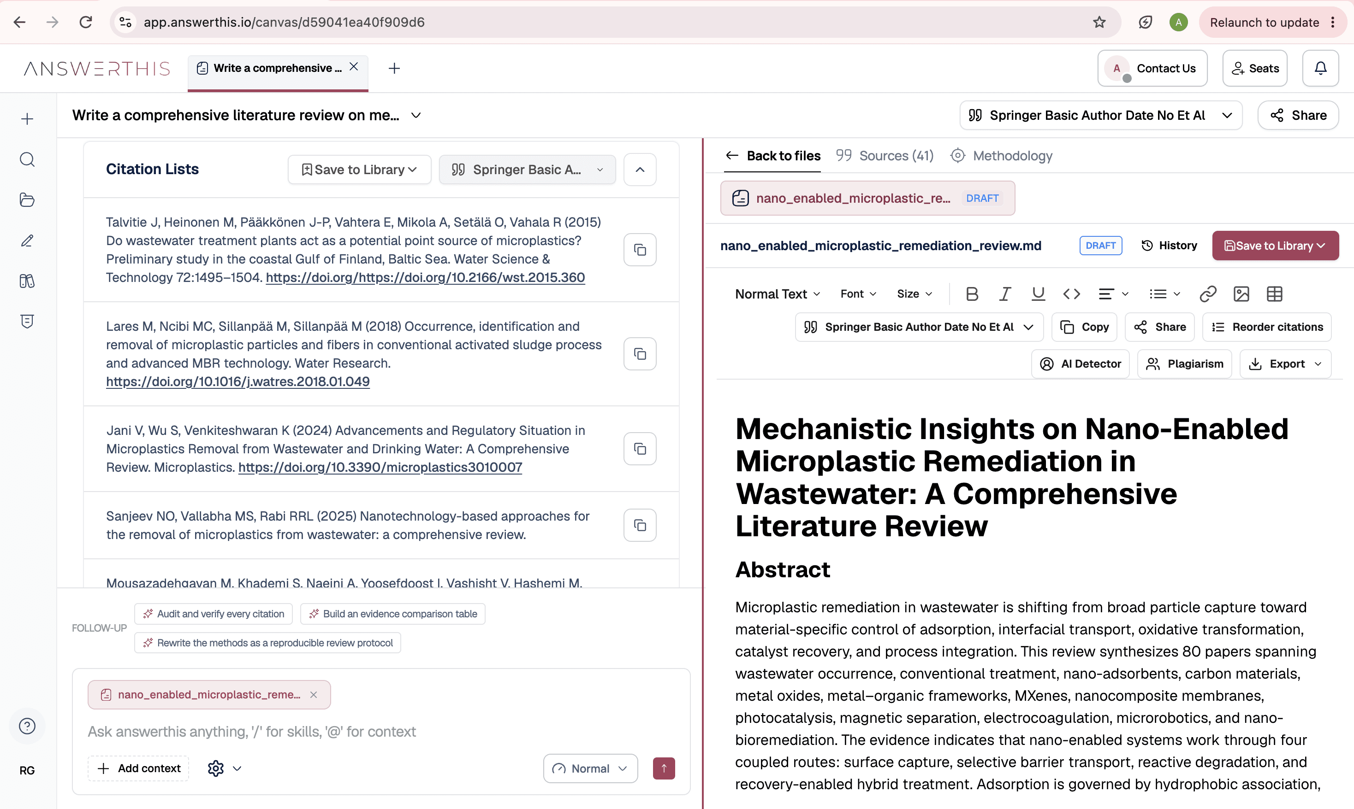
Task: Open the Size dropdown
Action: click(915, 294)
